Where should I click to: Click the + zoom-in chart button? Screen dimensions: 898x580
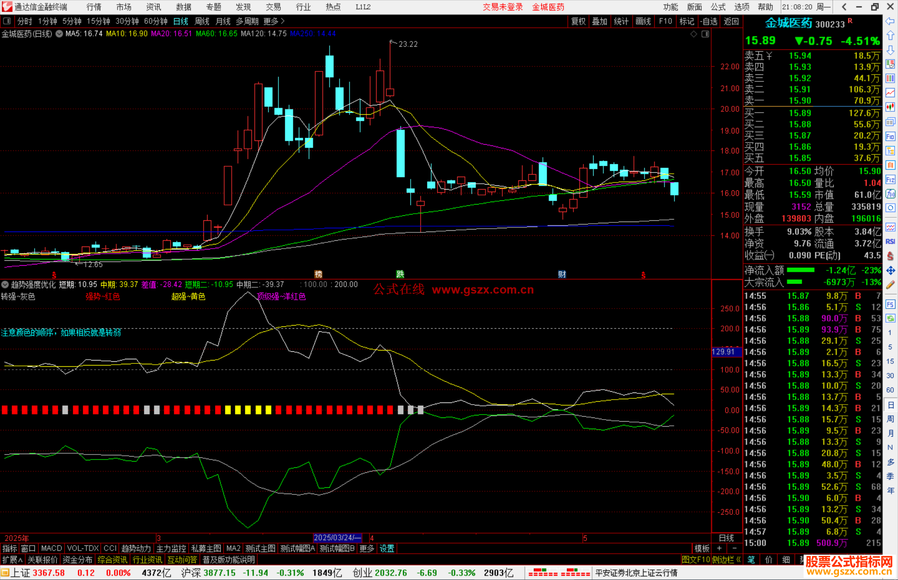[x=720, y=549]
